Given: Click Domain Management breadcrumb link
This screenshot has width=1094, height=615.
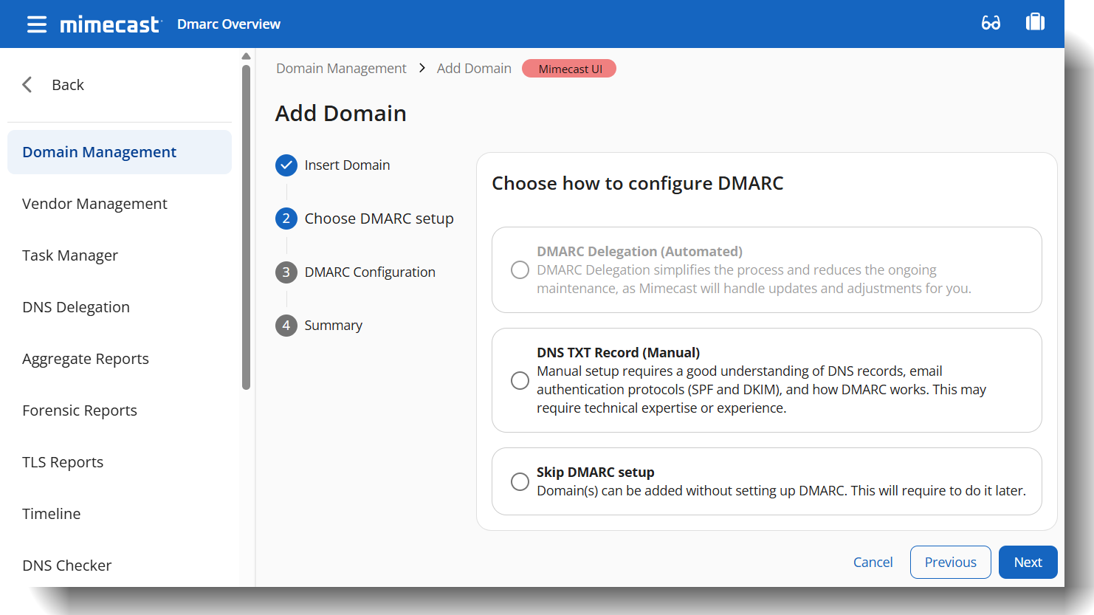Looking at the screenshot, I should (x=341, y=69).
